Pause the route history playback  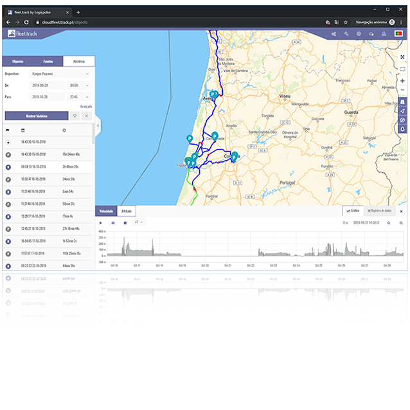[x=113, y=223]
